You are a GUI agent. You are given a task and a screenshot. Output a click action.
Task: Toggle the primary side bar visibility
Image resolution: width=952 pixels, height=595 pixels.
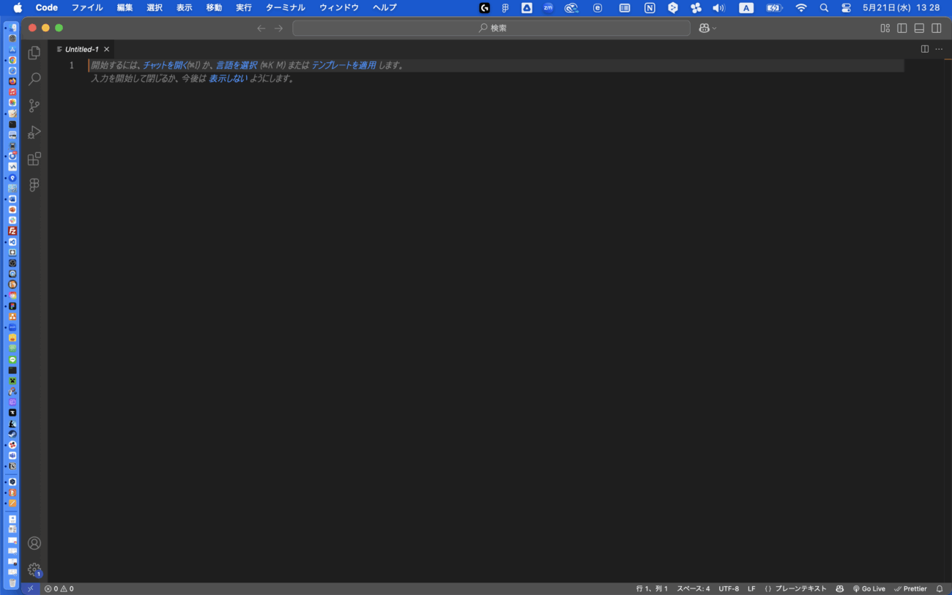902,29
